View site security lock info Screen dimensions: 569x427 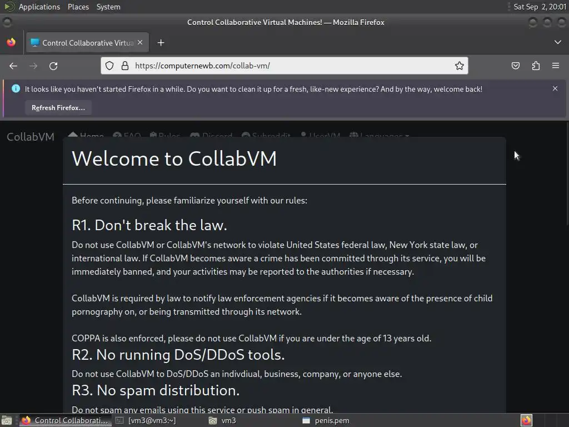125,66
